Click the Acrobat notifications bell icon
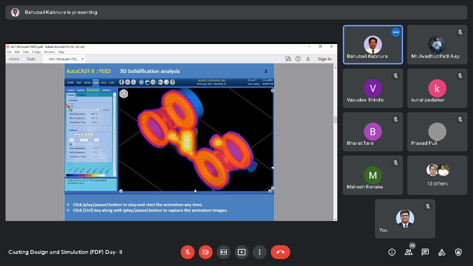The height and width of the screenshot is (266, 473). click(308, 59)
